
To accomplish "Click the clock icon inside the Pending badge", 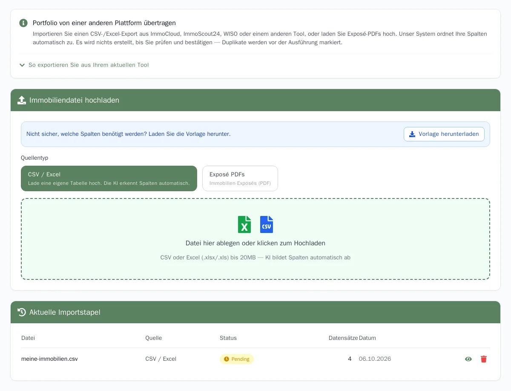I will pos(227,359).
